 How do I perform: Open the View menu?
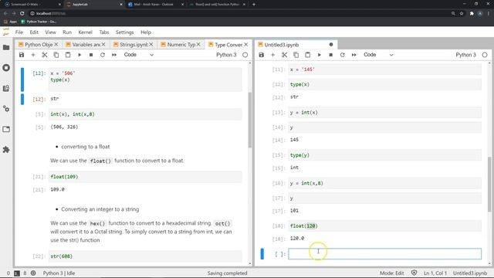click(x=50, y=32)
